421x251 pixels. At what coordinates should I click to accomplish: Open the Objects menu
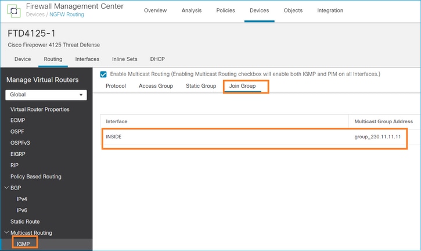(x=293, y=10)
